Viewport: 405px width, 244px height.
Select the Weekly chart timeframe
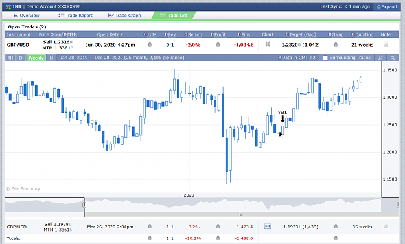point(36,58)
